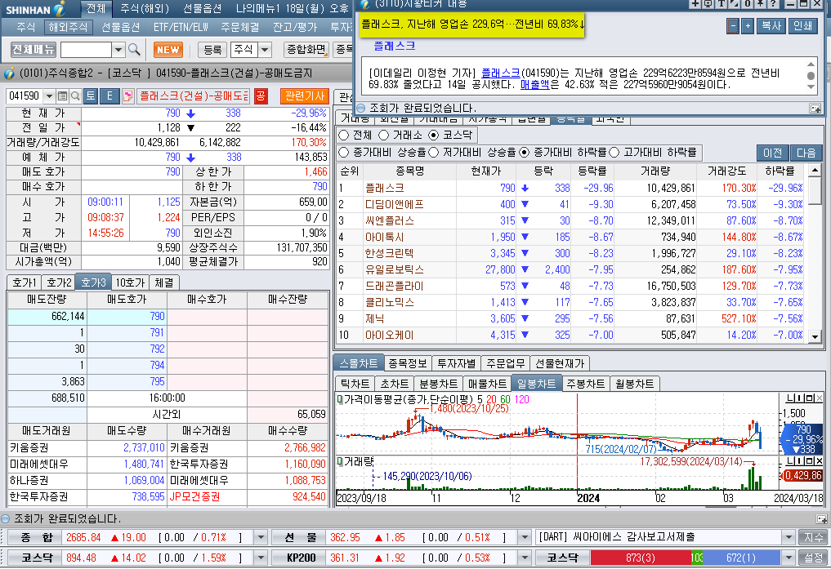
Task: Click the magnifier search icon beside 전체메뉴 field
Action: [x=134, y=50]
